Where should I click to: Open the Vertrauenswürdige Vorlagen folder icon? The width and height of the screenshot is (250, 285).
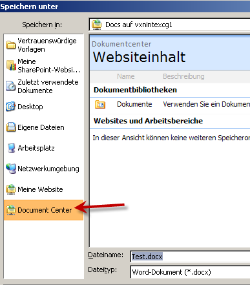[10, 45]
